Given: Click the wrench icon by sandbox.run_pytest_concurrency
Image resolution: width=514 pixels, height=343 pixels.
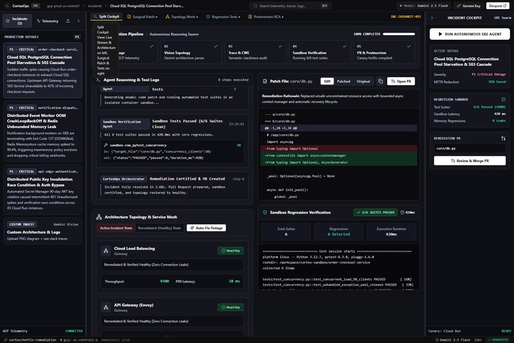Looking at the screenshot, I should pos(106,145).
